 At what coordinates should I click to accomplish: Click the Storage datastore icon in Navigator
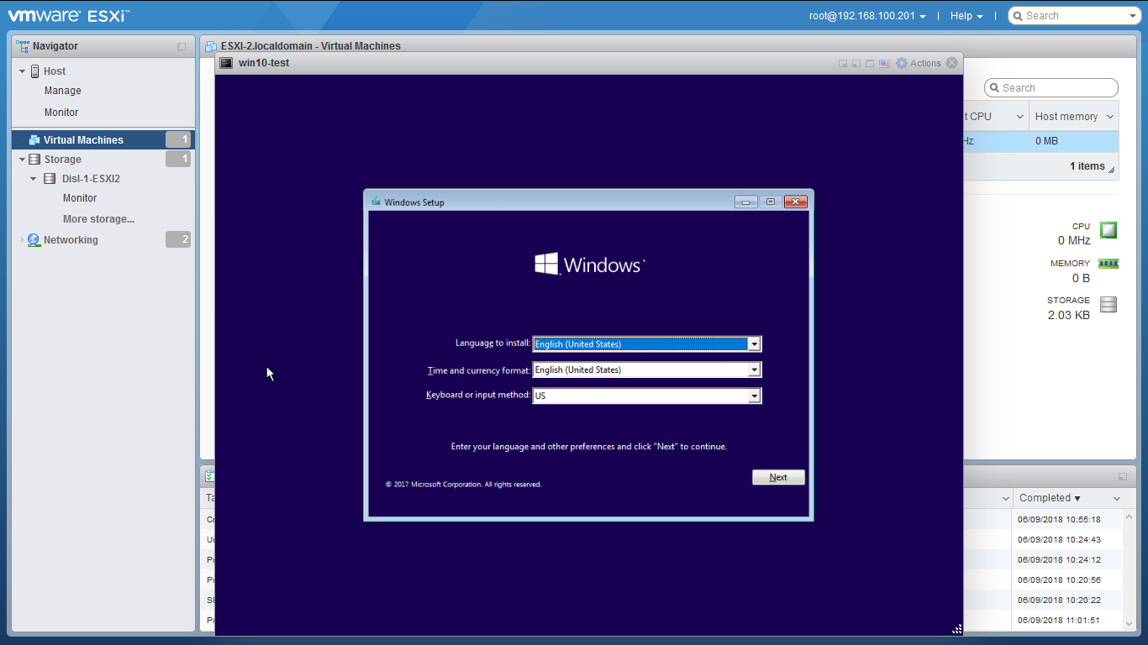click(34, 160)
